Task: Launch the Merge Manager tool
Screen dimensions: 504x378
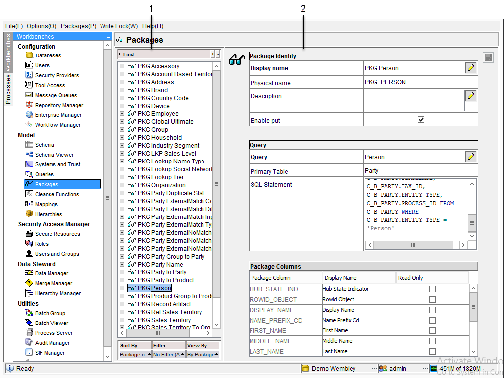Action: [x=29, y=283]
